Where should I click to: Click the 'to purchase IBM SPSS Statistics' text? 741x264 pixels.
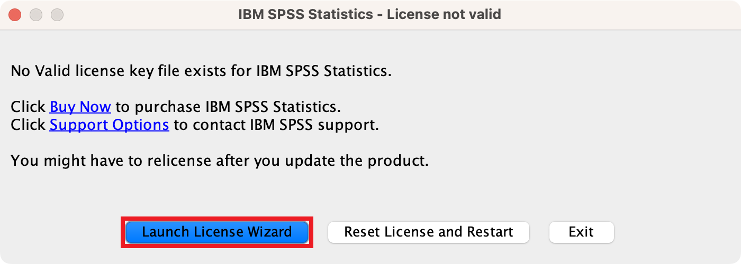[228, 107]
